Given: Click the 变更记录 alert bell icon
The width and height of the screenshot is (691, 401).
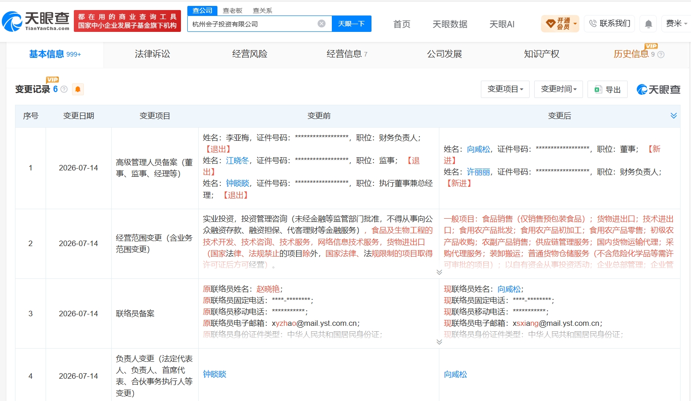Looking at the screenshot, I should tap(78, 89).
